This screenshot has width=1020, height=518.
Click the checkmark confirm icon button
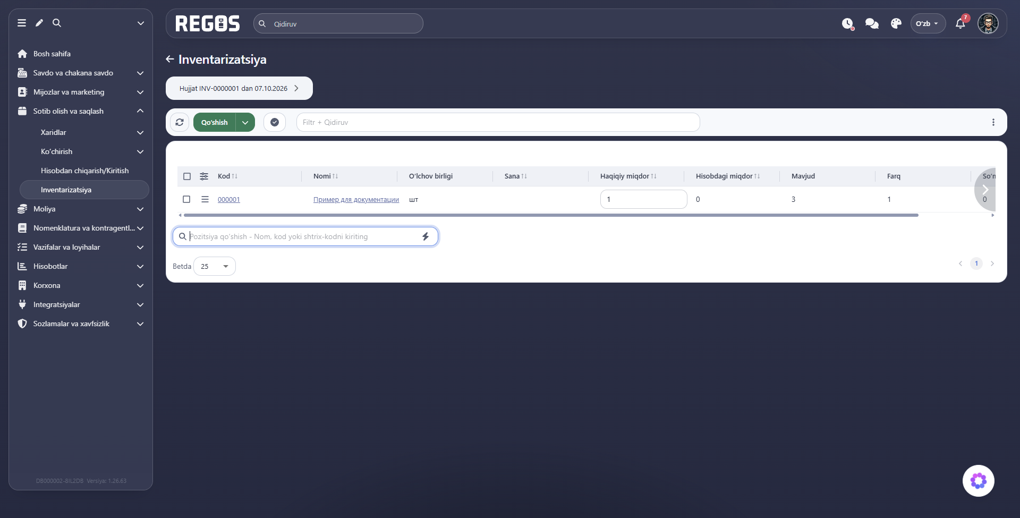click(275, 122)
